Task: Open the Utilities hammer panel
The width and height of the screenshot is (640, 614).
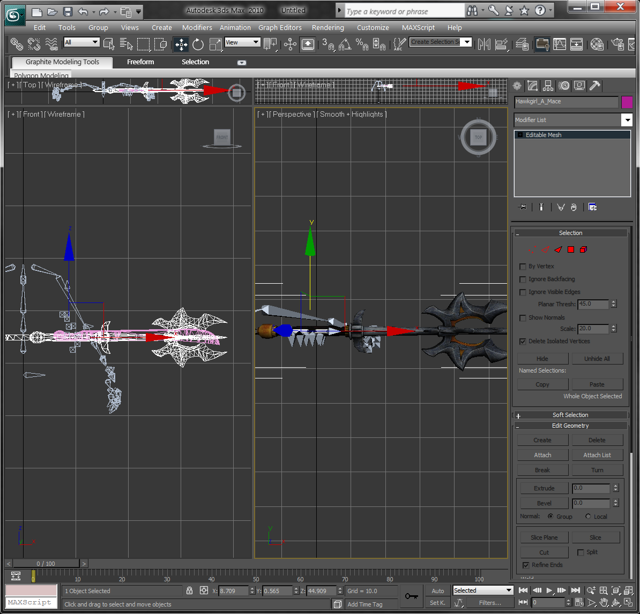Action: 594,86
